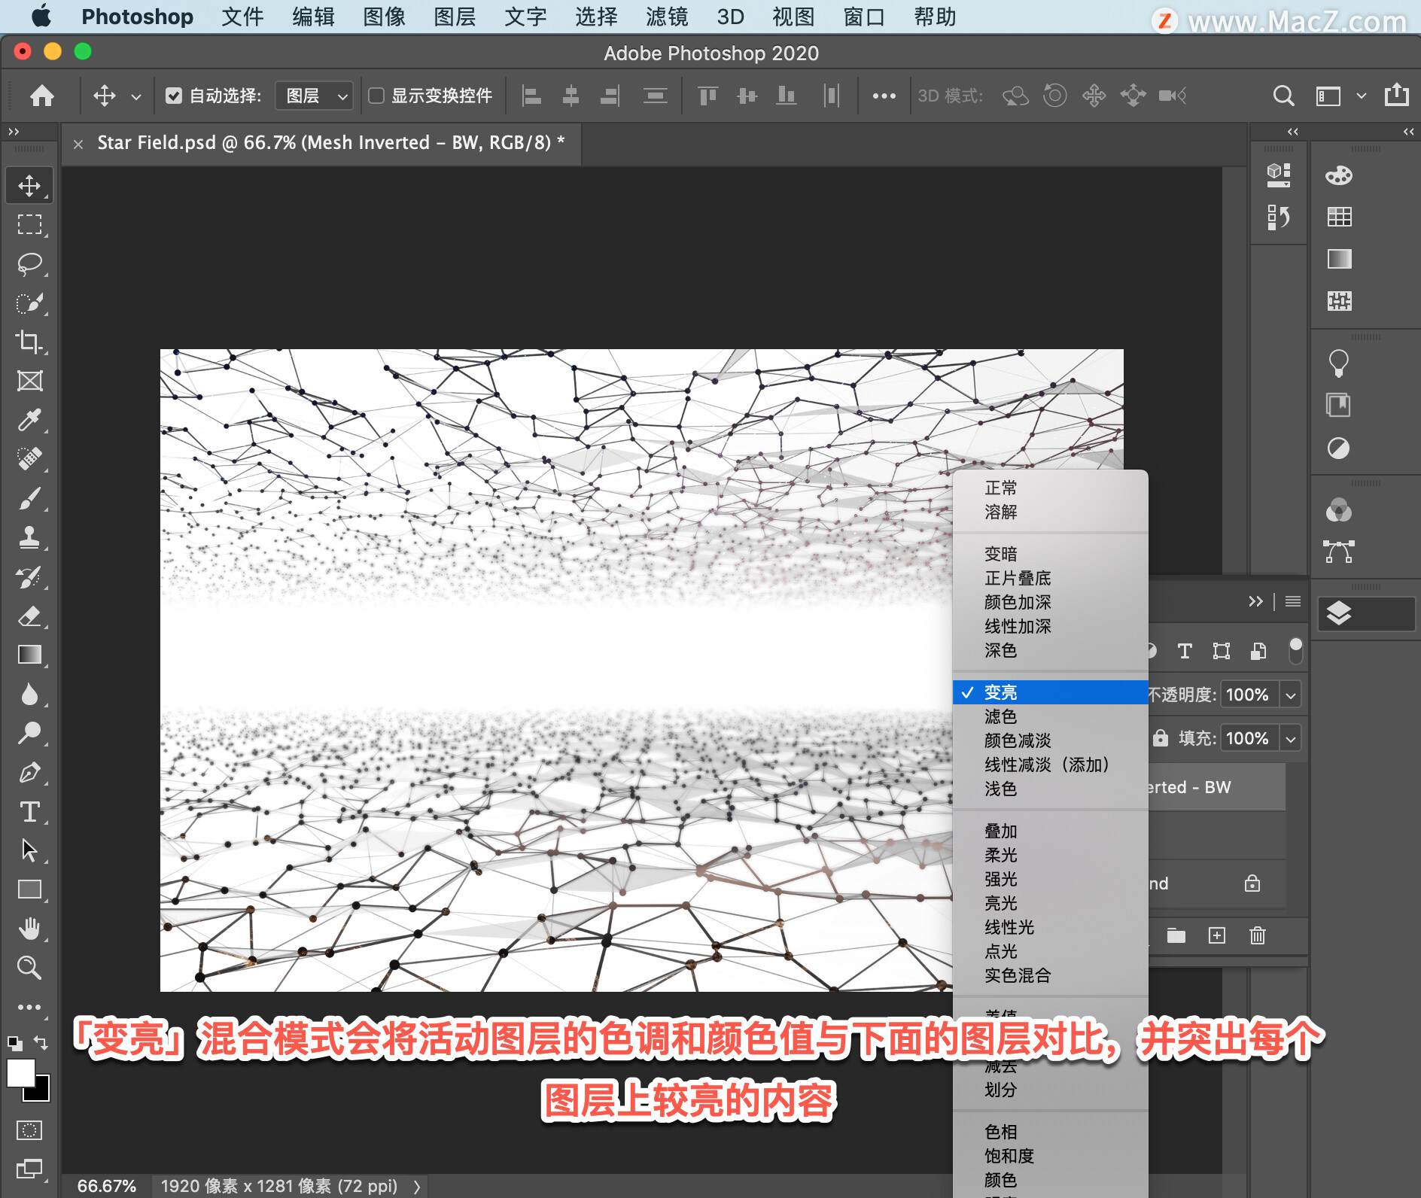The height and width of the screenshot is (1198, 1421).
Task: Click the delete layer trash icon
Action: [1257, 935]
